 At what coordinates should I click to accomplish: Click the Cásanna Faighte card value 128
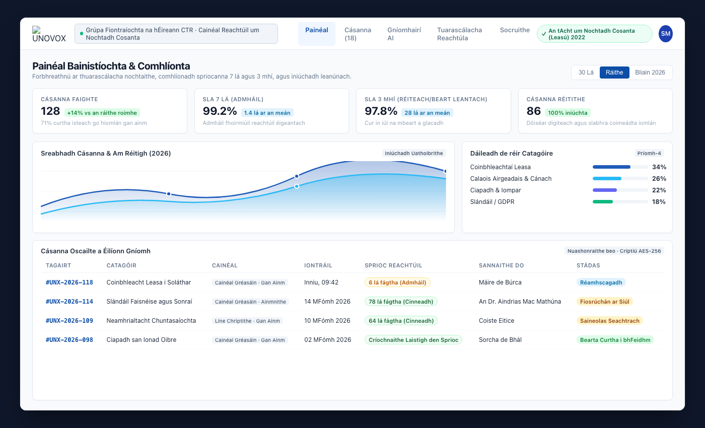point(50,111)
